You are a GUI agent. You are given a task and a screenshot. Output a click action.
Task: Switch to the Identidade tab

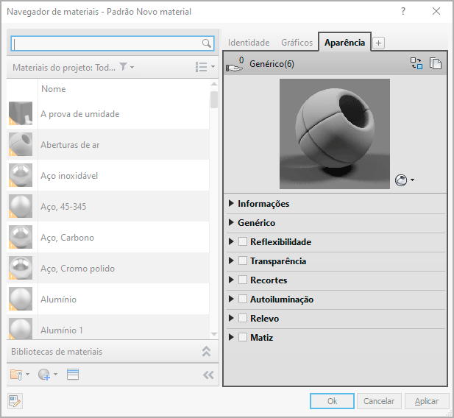[x=249, y=43]
